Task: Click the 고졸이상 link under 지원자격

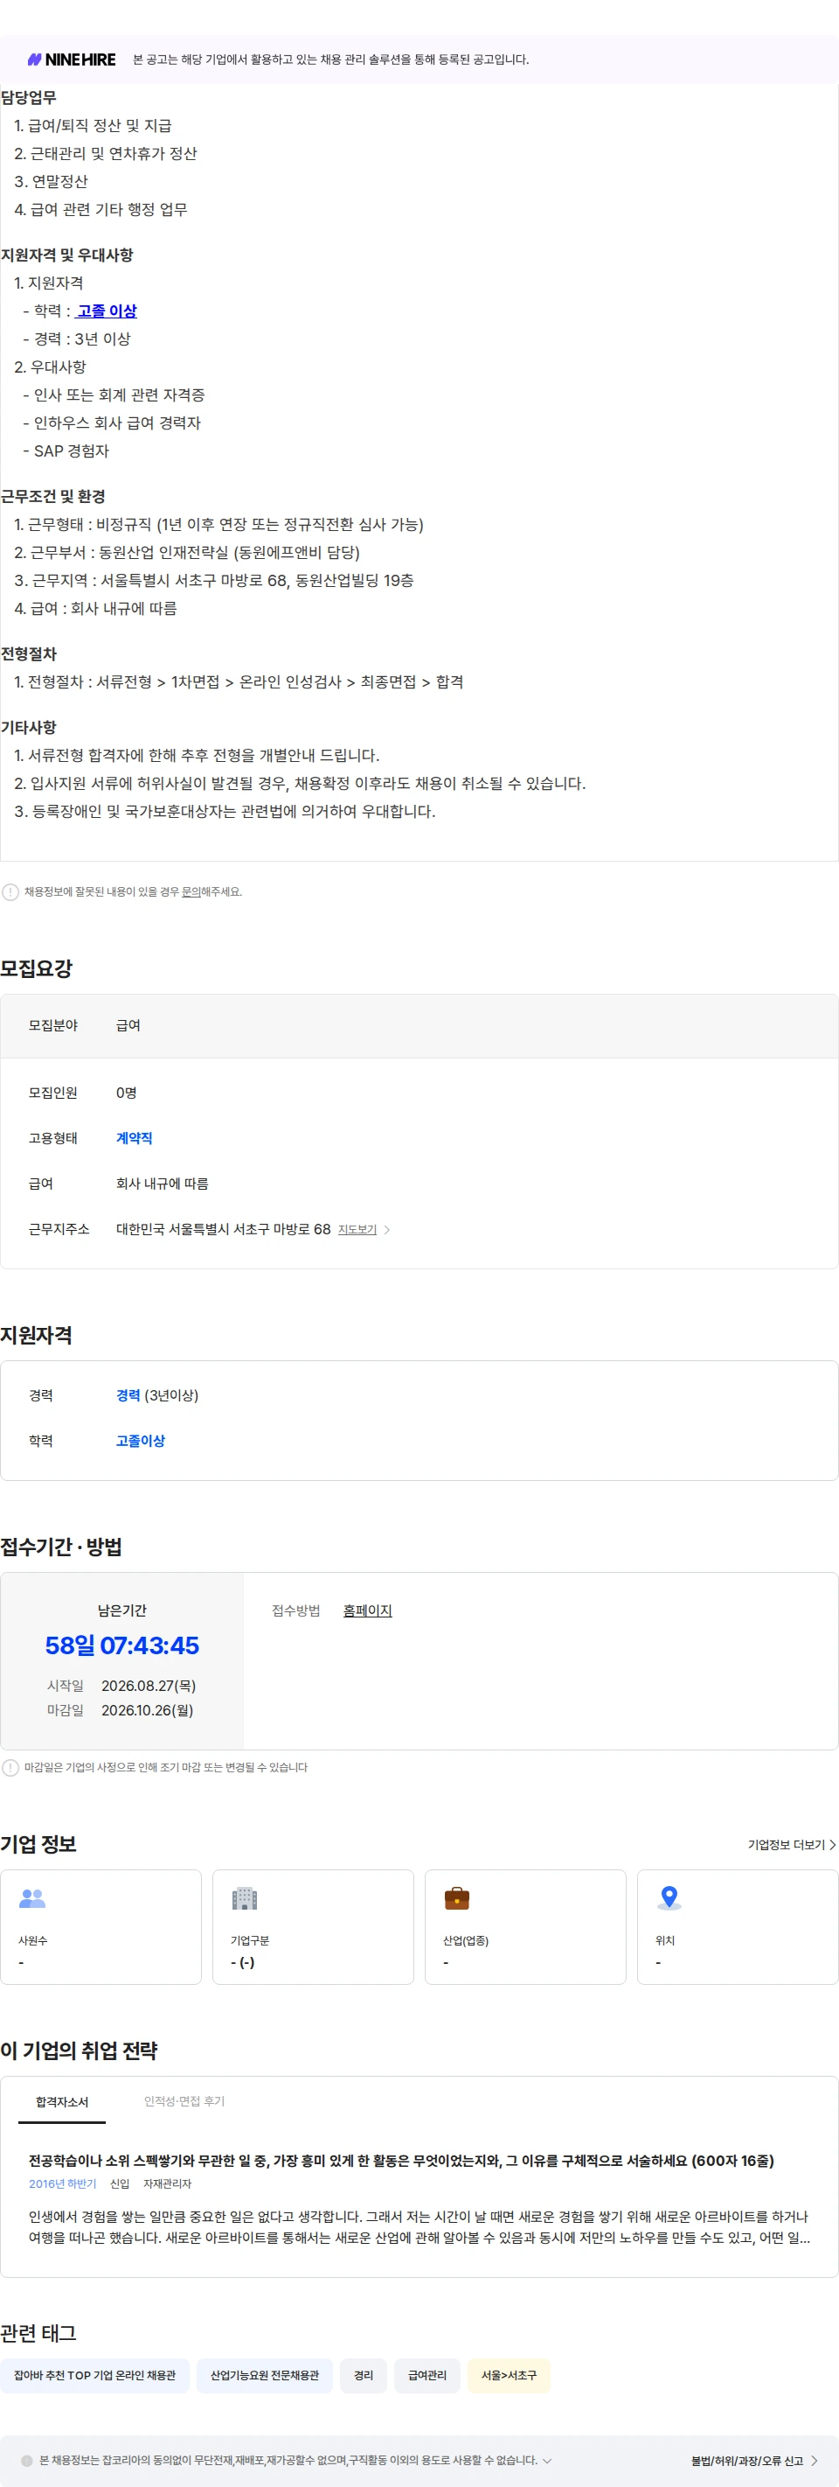Action: (140, 1441)
